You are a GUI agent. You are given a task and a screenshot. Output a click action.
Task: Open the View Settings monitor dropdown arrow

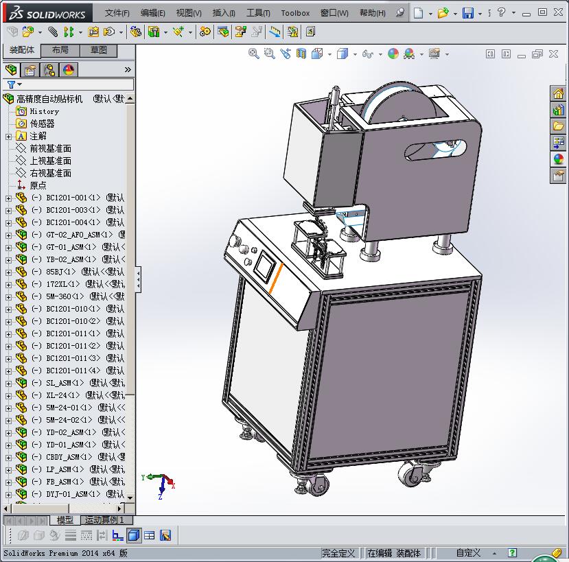pyautogui.click(x=447, y=54)
